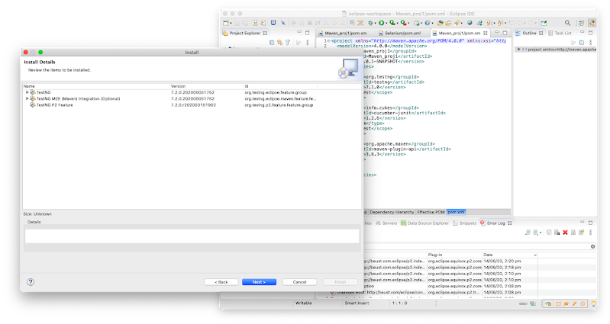
Task: Select the pom.xml bottom editor tab
Action: pyautogui.click(x=456, y=212)
